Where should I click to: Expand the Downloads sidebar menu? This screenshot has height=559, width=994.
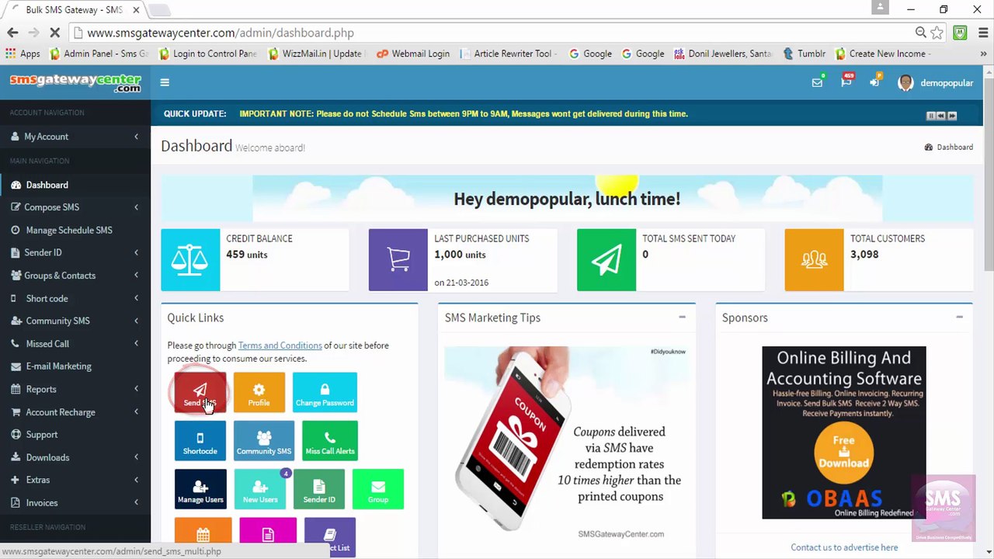(x=75, y=457)
